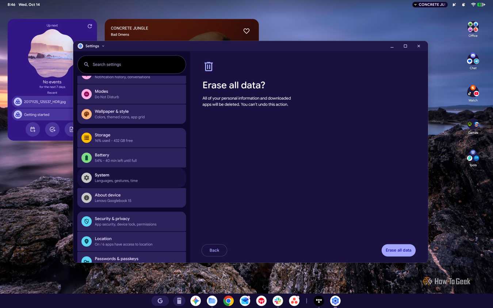Expand the Games folder on desktop
Viewport: 493px width, 308px height.
(473, 127)
